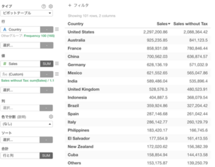The width and height of the screenshot is (215, 167).
Task: Open the Sales without Tax formula link
Action: pos(28,81)
